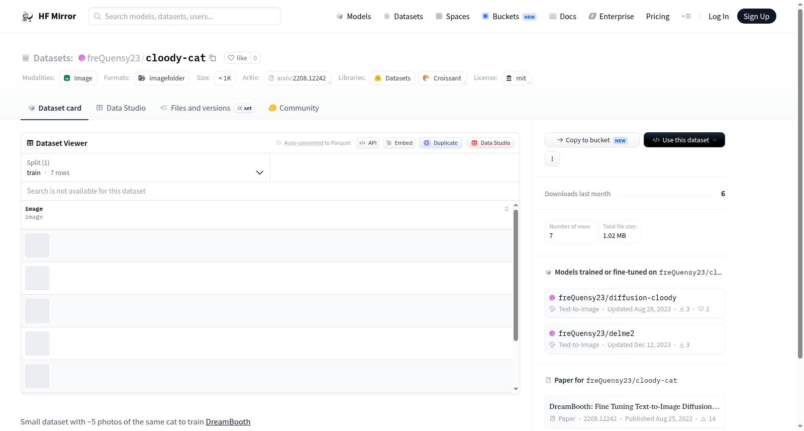Image resolution: width=804 pixels, height=431 pixels.
Task: Open the Community tab
Action: point(294,108)
